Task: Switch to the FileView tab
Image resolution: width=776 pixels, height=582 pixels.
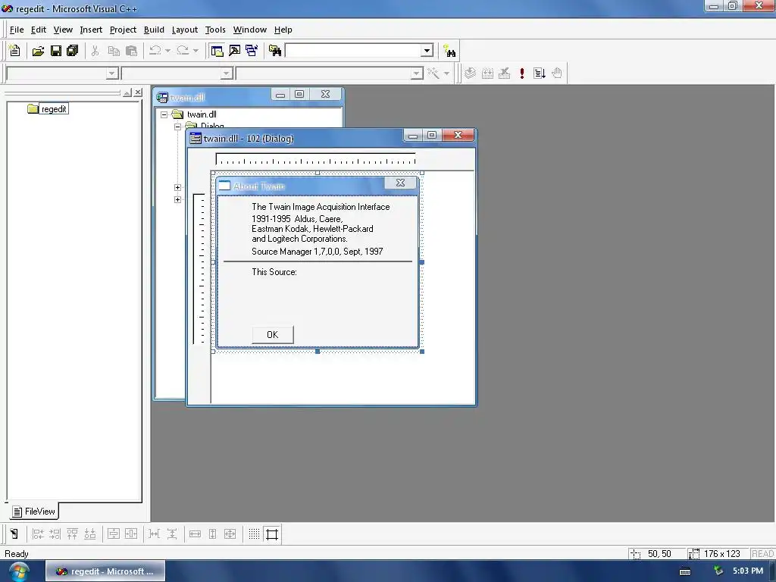Action: pyautogui.click(x=34, y=512)
